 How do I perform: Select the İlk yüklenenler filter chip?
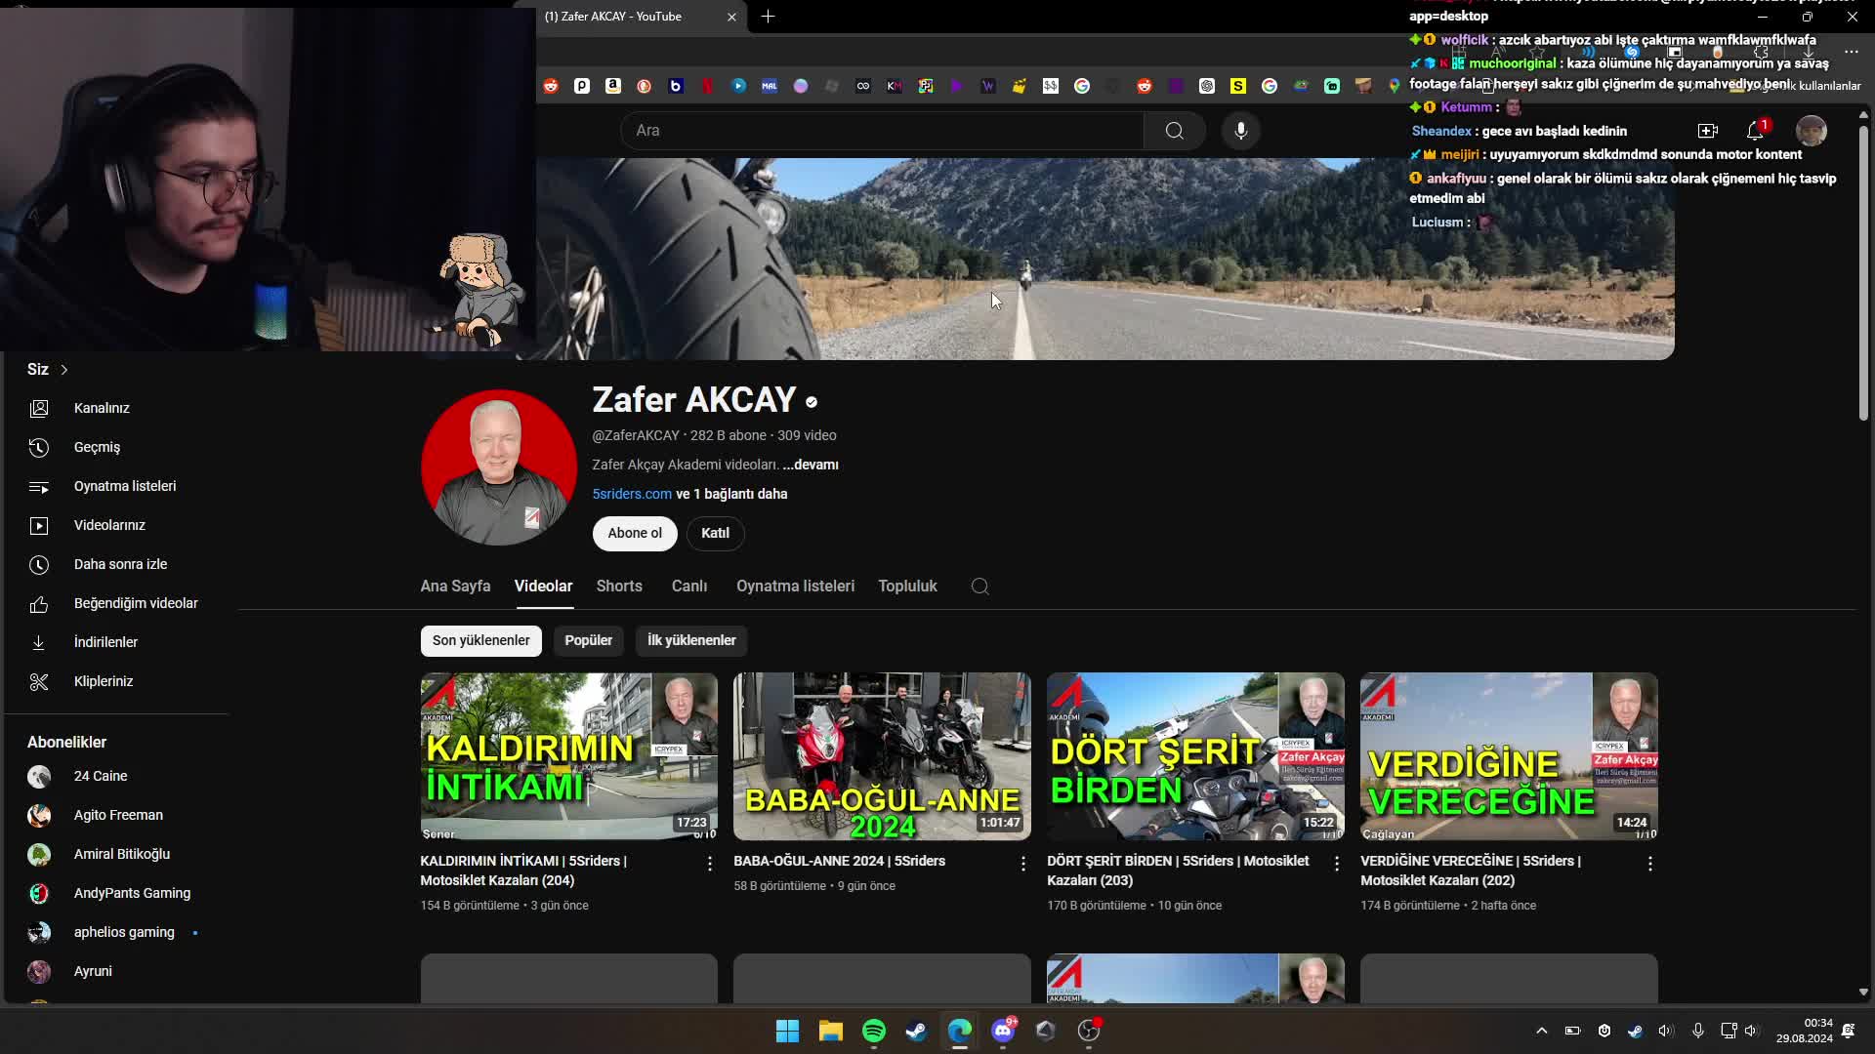click(691, 640)
